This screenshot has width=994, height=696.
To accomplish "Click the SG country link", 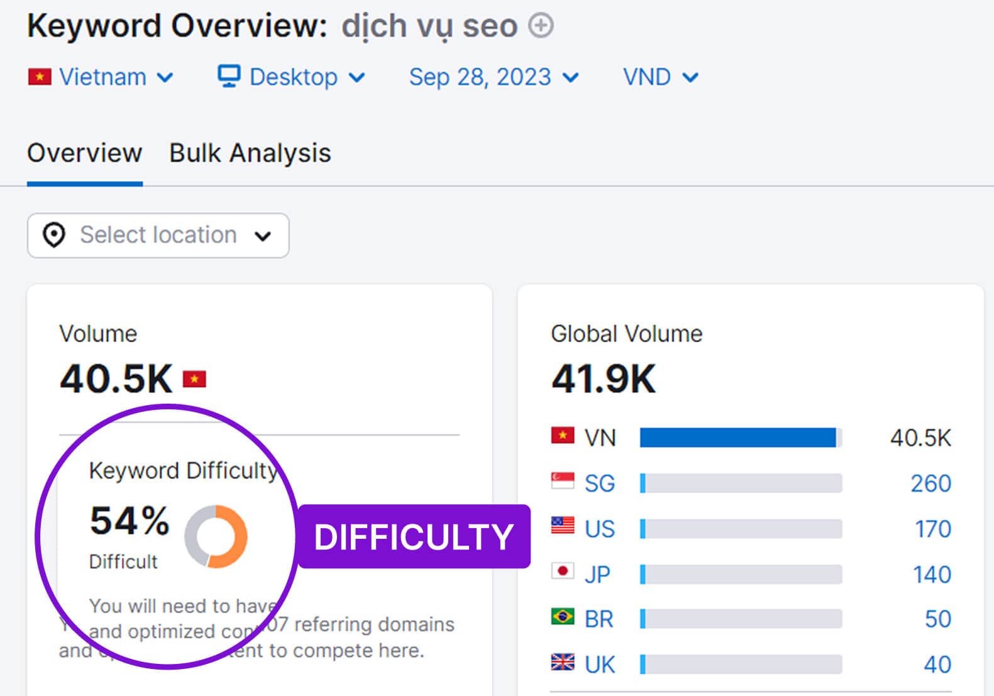I will pos(599,483).
